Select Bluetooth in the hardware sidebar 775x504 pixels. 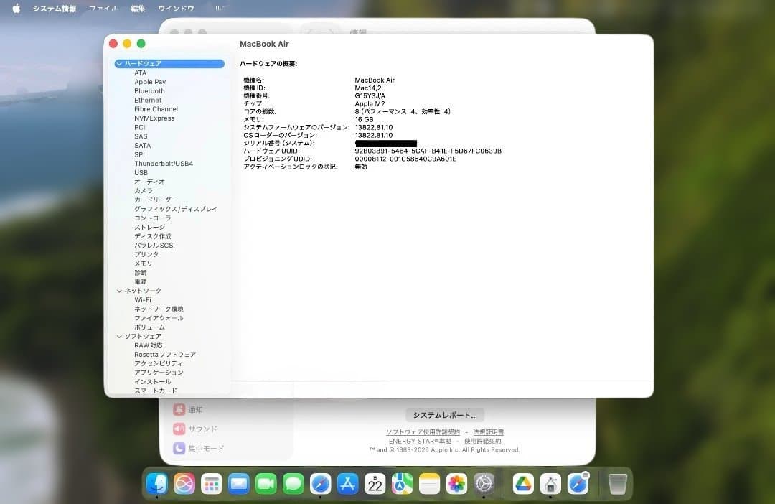tap(149, 90)
